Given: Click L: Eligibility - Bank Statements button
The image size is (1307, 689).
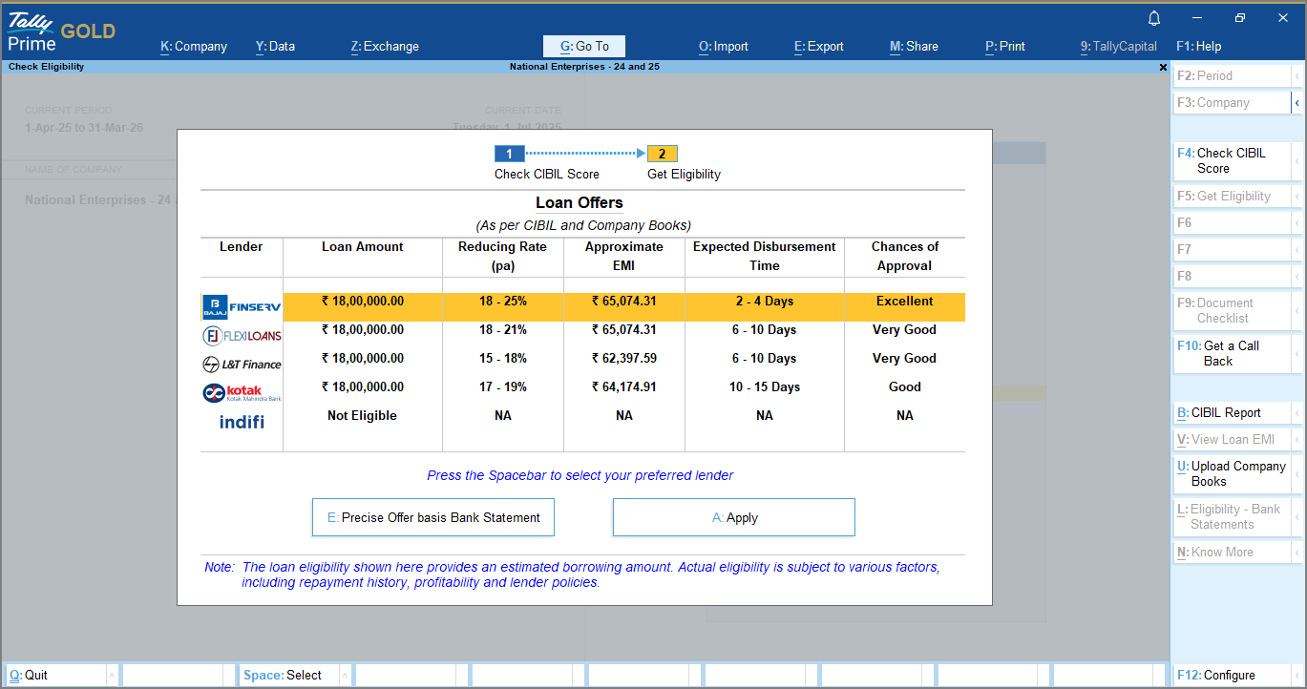Looking at the screenshot, I should click(1233, 516).
